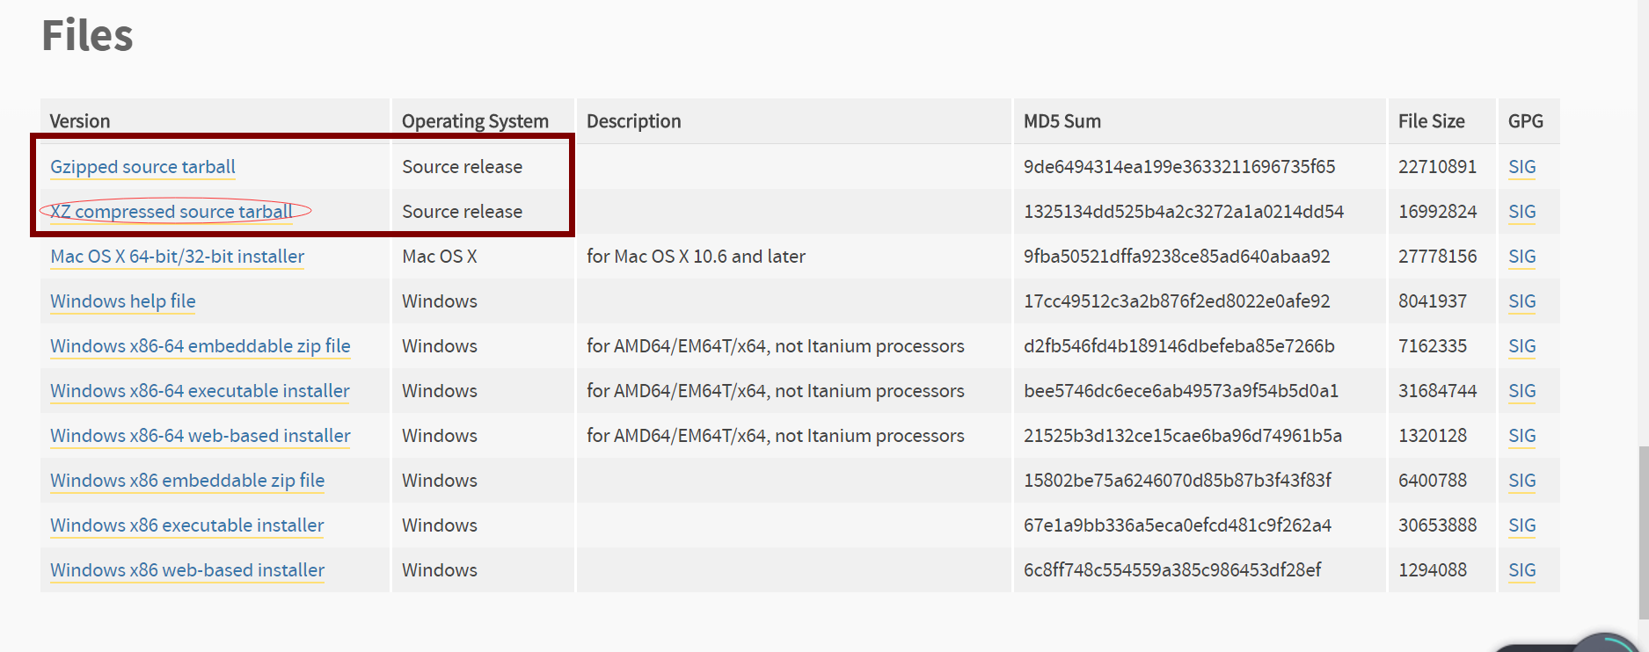Viewport: 1649px width, 652px height.
Task: Click SIG for Windows x86 embeddable zip
Action: pyautogui.click(x=1521, y=481)
